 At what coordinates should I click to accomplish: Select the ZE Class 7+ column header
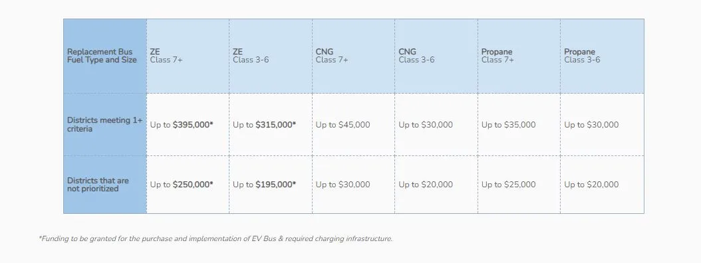pos(188,56)
